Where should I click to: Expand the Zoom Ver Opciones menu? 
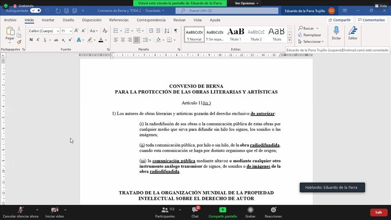(x=246, y=3)
